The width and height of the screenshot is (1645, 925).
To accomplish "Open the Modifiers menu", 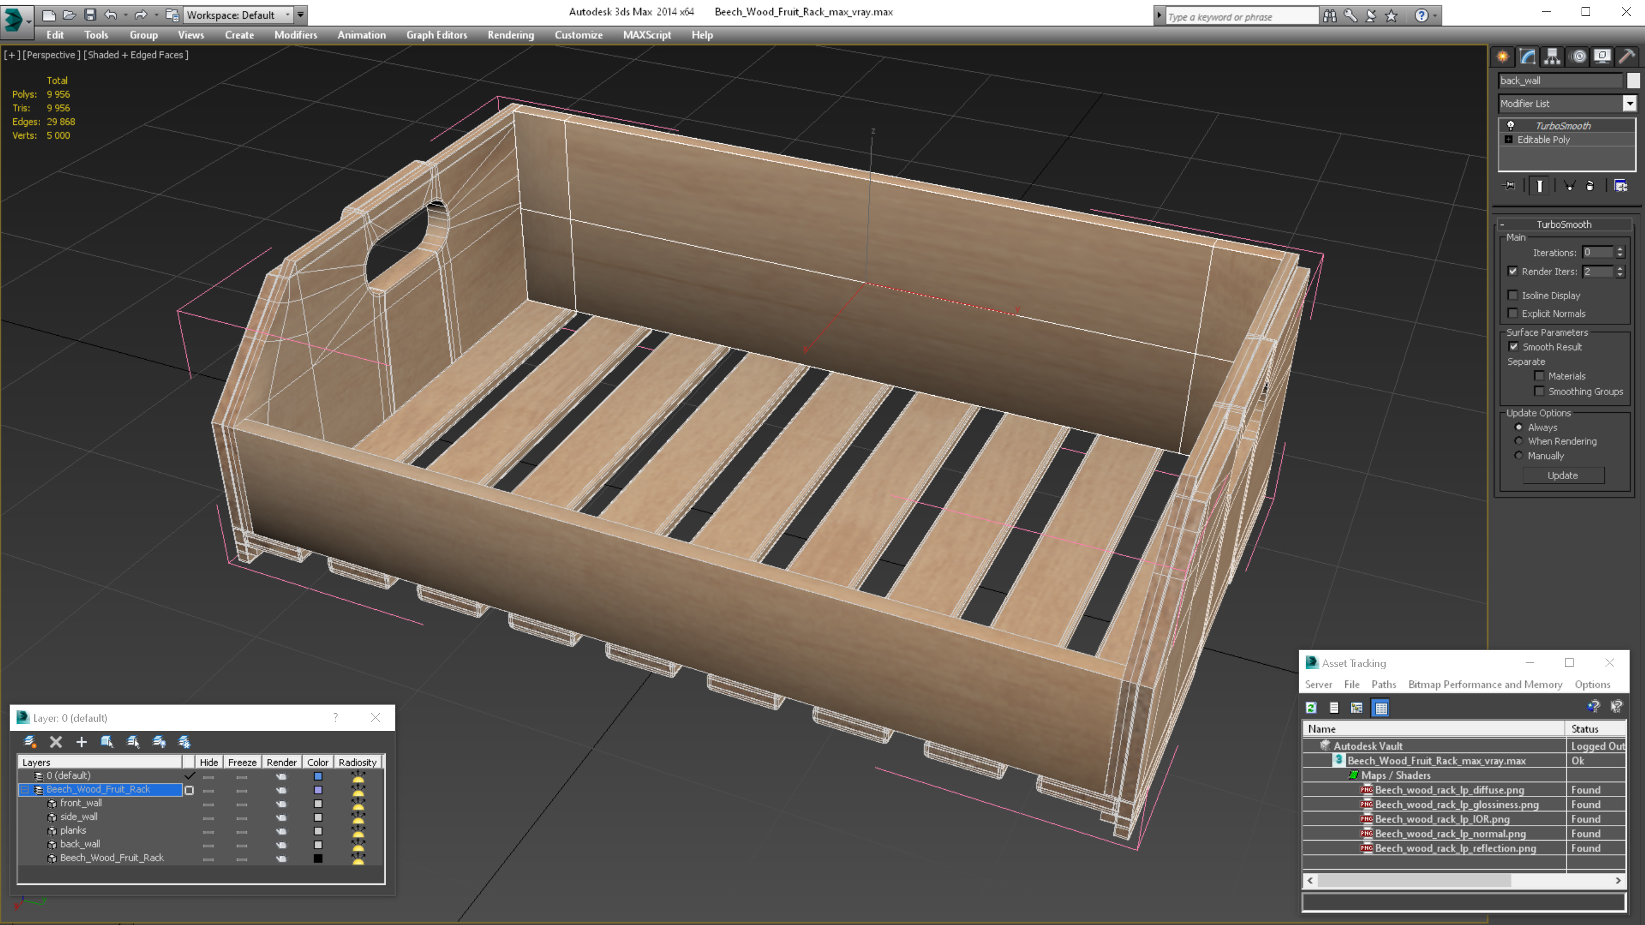I will click(296, 35).
